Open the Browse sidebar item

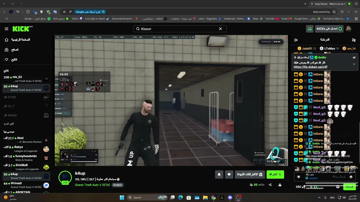tap(11, 50)
